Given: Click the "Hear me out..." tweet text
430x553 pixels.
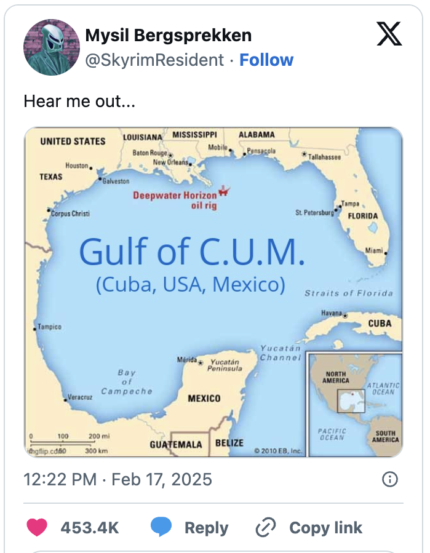Looking at the screenshot, I should (x=79, y=100).
